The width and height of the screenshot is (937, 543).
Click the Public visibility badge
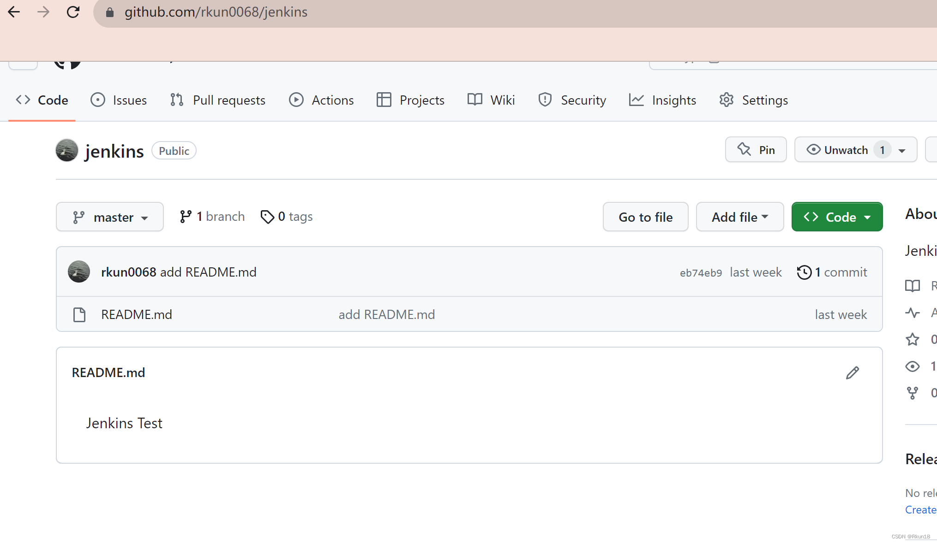[174, 151]
